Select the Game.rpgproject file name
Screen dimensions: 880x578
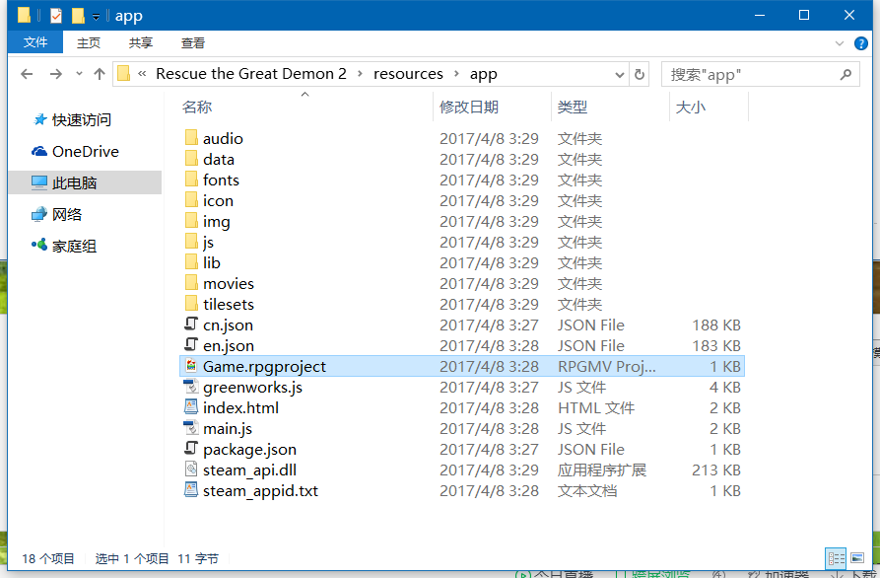tap(264, 367)
